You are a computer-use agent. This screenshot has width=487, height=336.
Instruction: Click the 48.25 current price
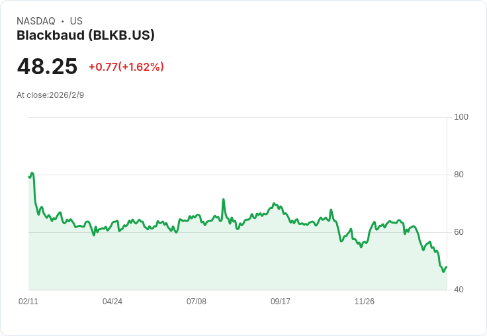tap(47, 67)
